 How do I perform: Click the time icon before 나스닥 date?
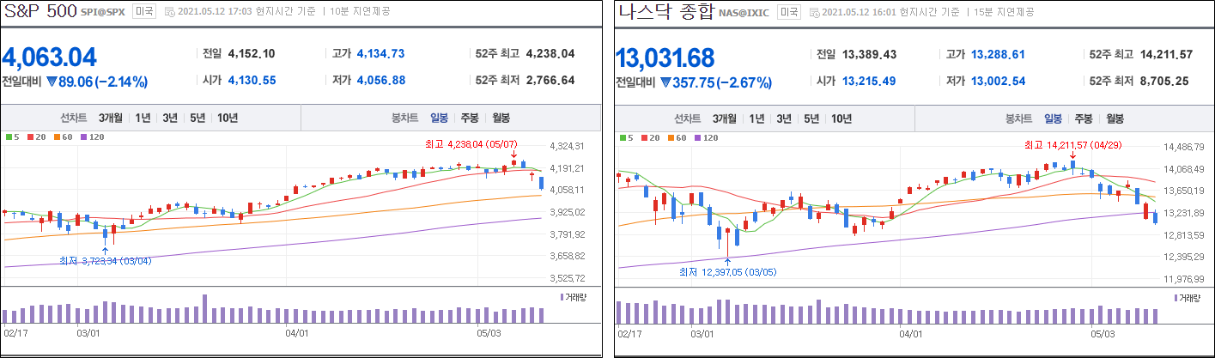pos(814,13)
